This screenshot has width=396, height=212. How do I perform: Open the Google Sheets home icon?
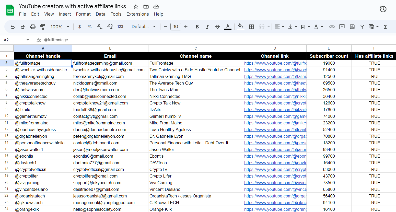[10, 10]
